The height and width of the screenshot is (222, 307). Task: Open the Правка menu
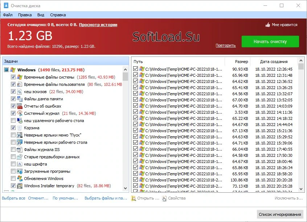pyautogui.click(x=25, y=15)
